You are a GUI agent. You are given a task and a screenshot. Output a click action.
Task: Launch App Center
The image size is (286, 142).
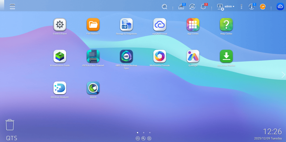coord(193,25)
